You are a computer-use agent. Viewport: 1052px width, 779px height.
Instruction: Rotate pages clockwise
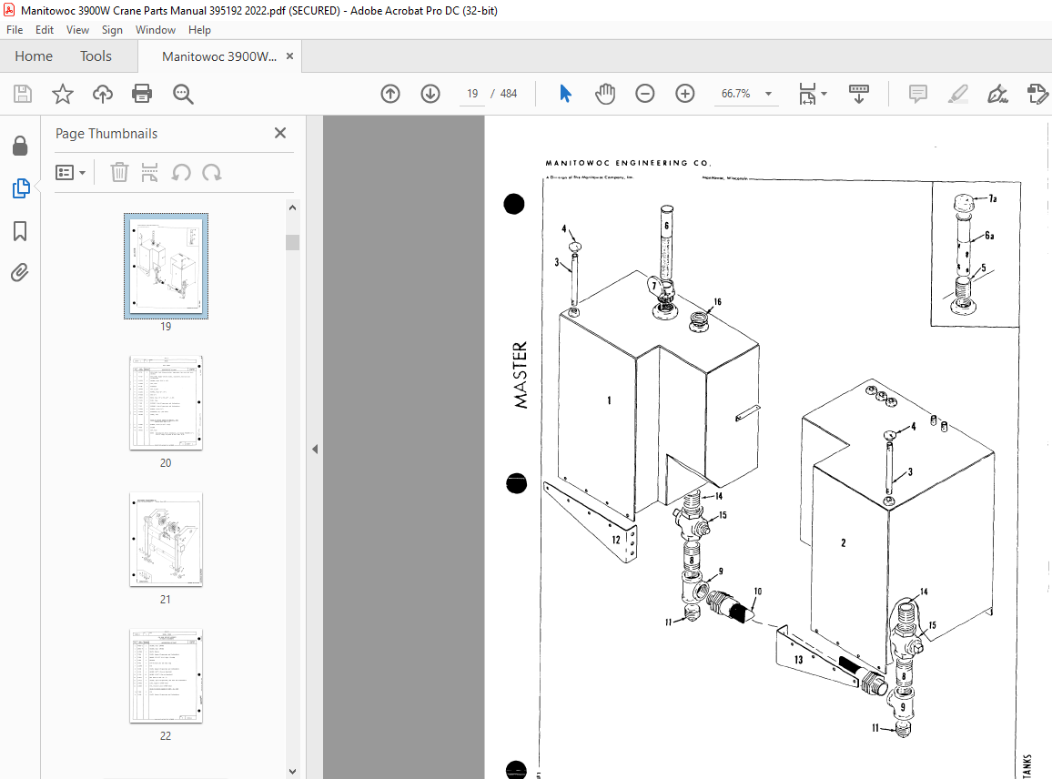pyautogui.click(x=212, y=172)
